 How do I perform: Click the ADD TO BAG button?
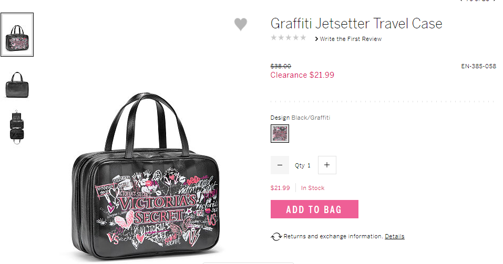pyautogui.click(x=314, y=209)
